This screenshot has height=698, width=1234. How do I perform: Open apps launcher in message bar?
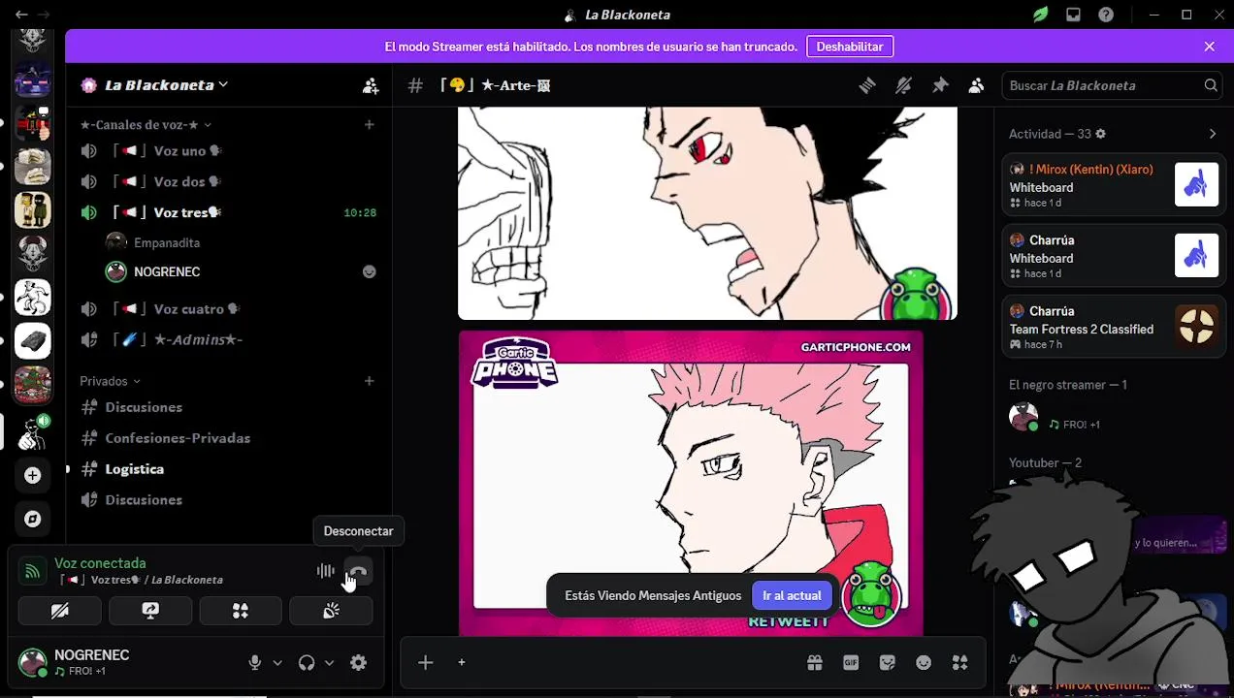click(959, 663)
